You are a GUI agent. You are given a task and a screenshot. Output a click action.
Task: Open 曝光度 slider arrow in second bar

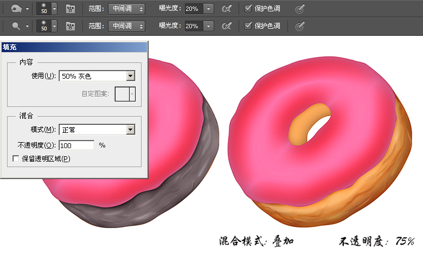click(209, 26)
